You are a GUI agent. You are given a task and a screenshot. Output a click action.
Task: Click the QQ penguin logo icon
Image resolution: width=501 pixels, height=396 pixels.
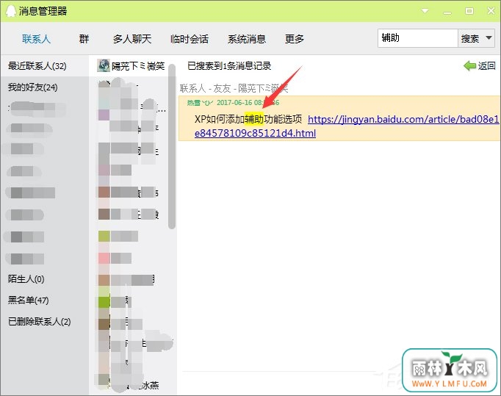pos(10,11)
